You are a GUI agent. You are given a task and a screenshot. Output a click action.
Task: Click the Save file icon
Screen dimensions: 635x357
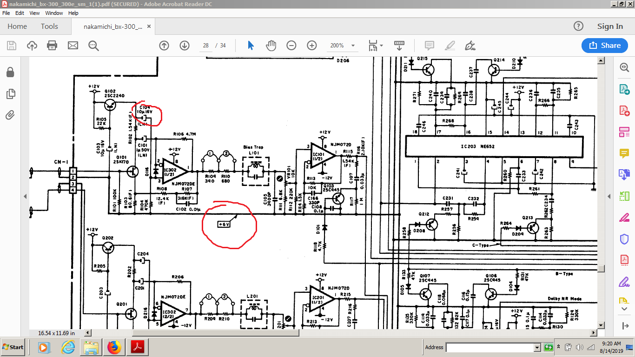coord(12,46)
